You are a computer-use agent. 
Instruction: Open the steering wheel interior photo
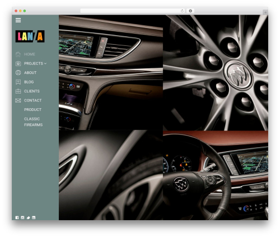pyautogui.click(x=216, y=175)
